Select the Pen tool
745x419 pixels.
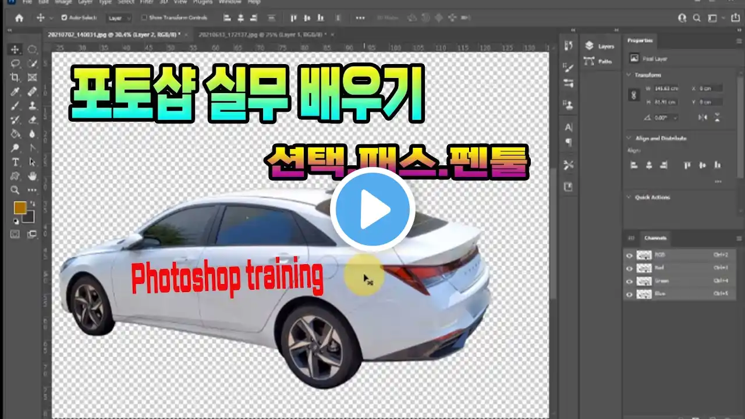(33, 148)
